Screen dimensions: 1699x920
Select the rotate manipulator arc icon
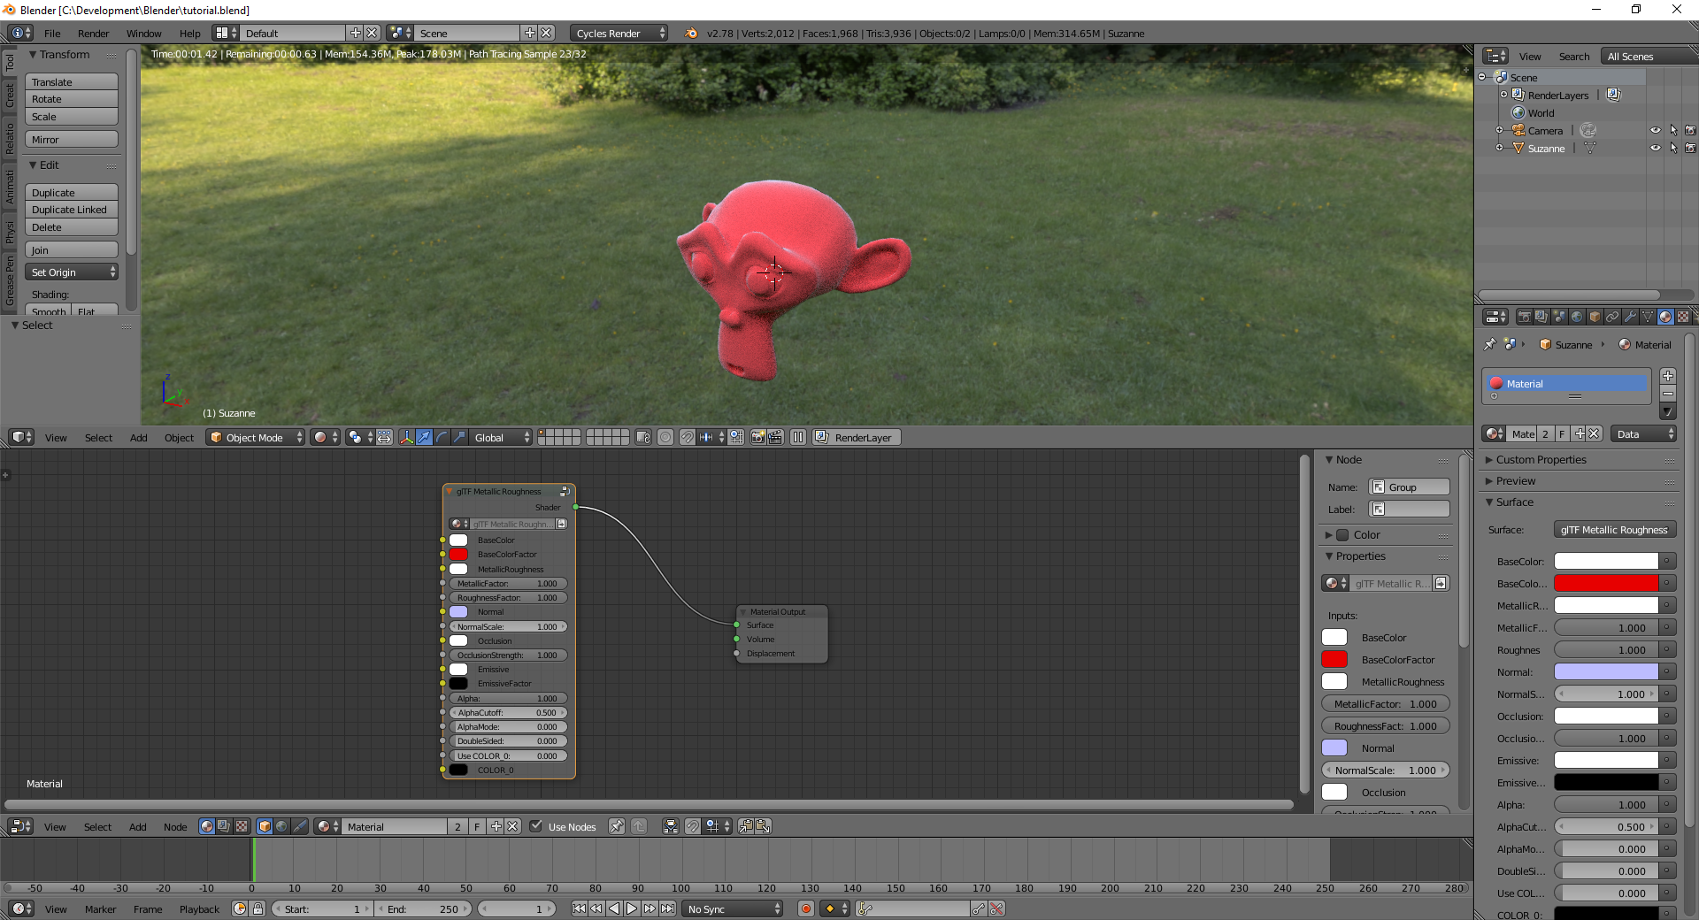(x=442, y=437)
